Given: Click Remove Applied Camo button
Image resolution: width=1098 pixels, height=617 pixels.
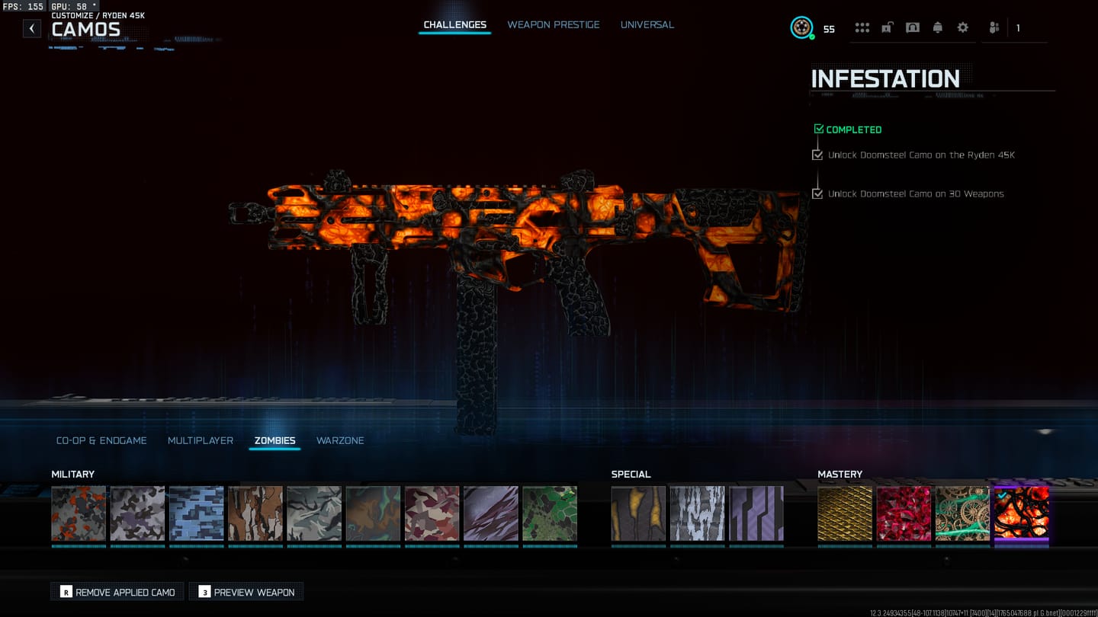Looking at the screenshot, I should (x=117, y=592).
